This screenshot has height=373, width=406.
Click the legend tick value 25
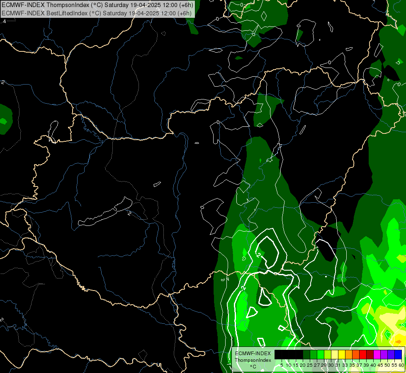(x=310, y=365)
